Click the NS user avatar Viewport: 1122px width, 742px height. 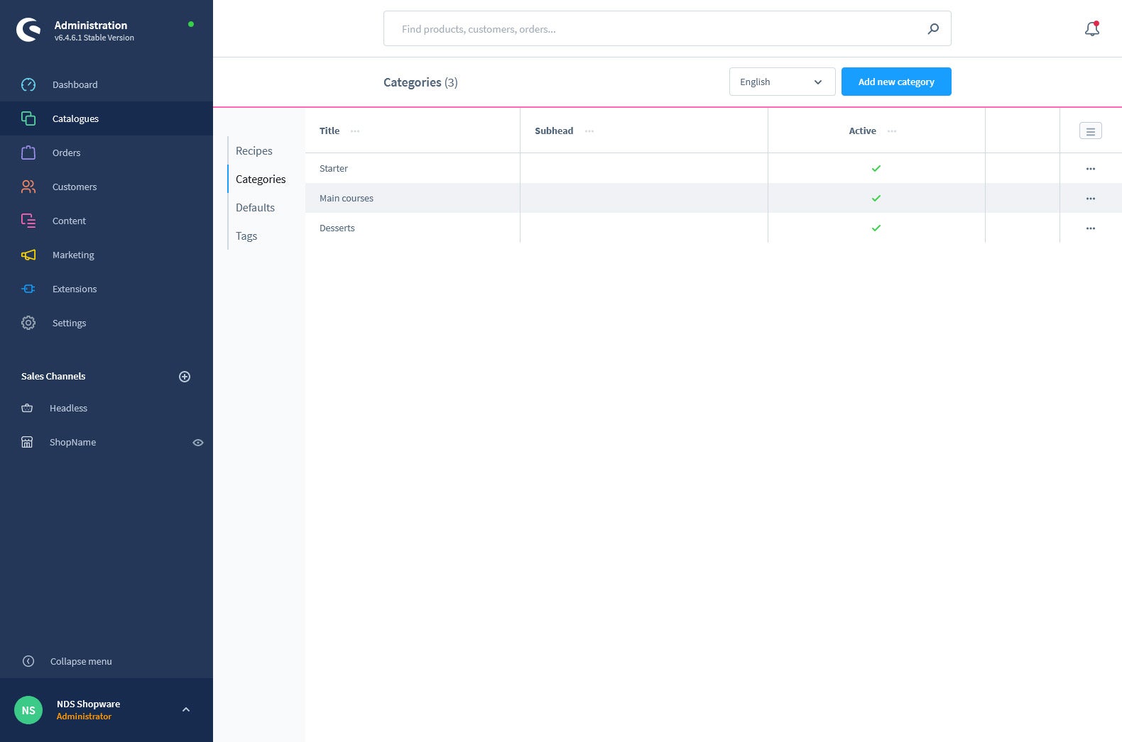(x=28, y=710)
